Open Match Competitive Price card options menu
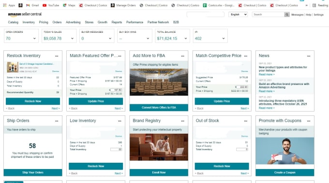 coord(246,56)
